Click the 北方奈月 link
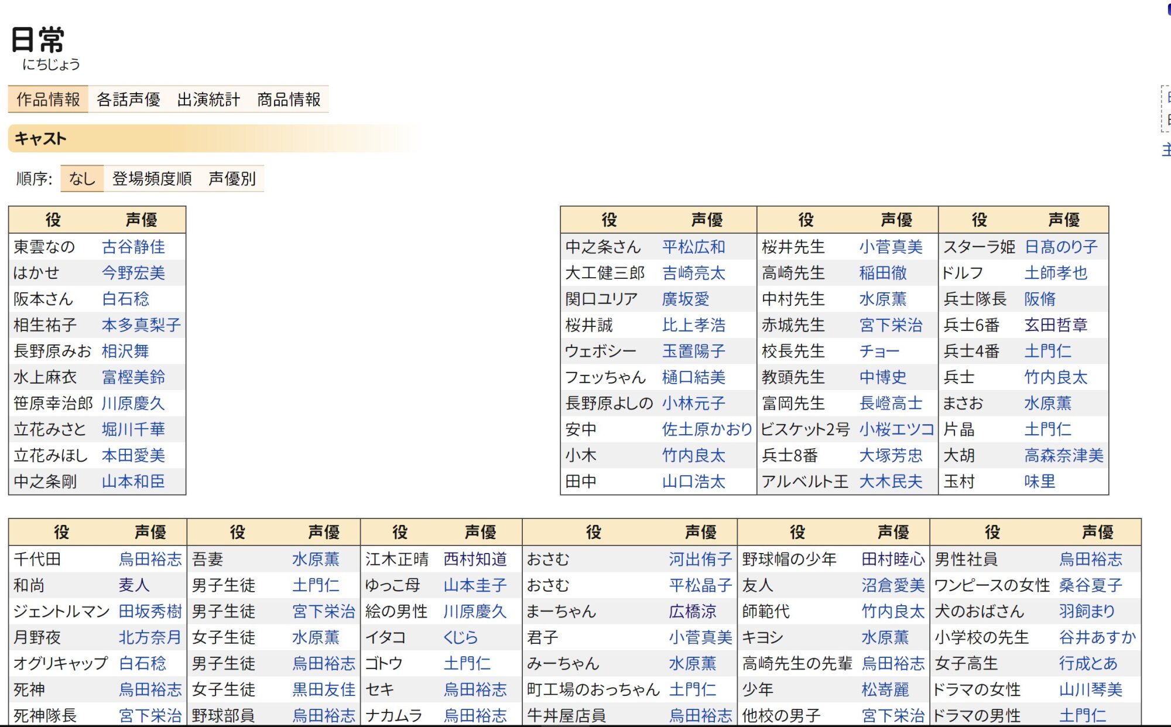The width and height of the screenshot is (1171, 727). [x=150, y=637]
